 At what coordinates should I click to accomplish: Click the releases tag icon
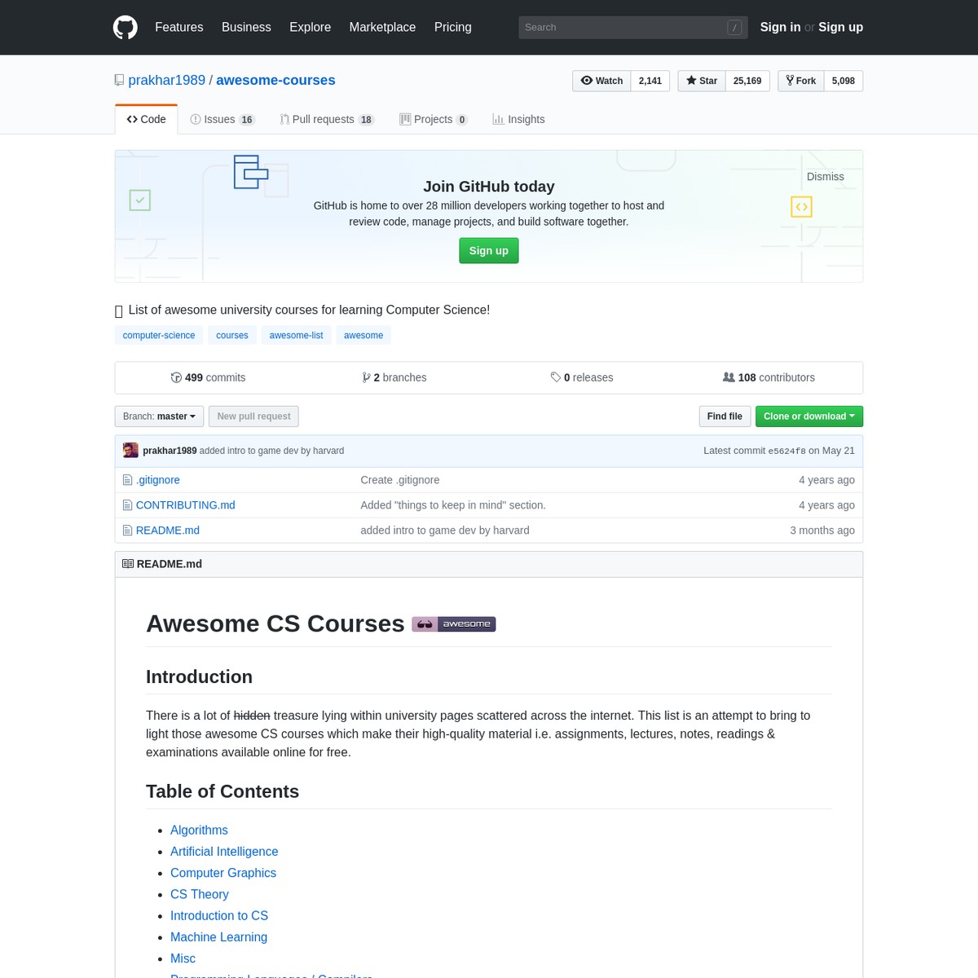(556, 377)
